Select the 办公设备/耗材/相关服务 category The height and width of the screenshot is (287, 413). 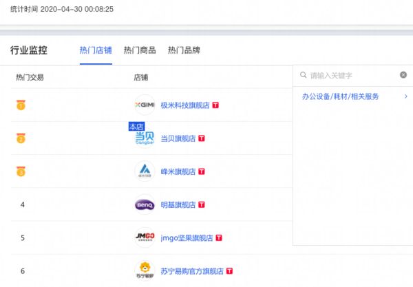[x=340, y=97]
